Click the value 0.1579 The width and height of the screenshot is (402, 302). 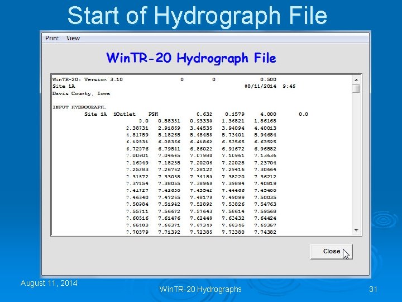click(x=234, y=114)
